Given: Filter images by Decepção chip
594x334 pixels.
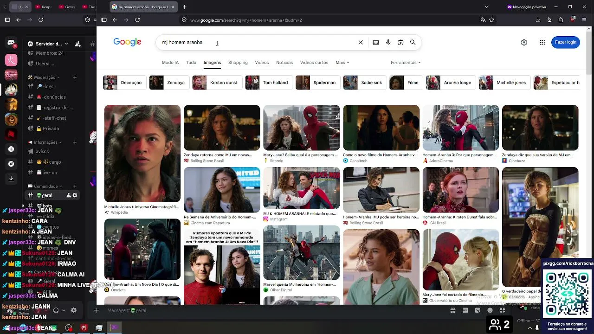Looking at the screenshot, I should (x=124, y=83).
